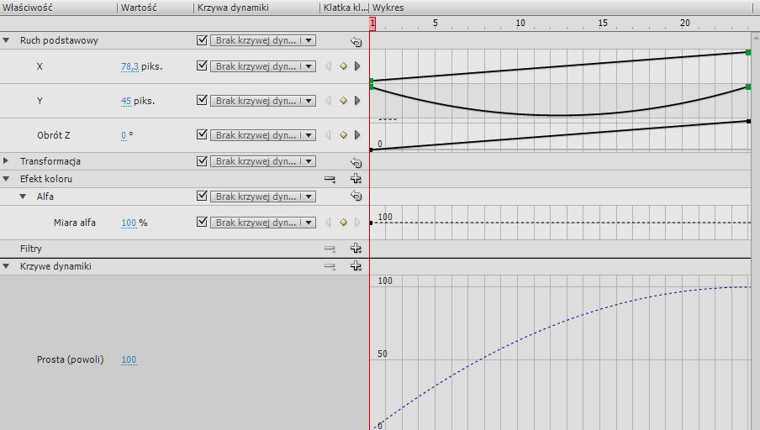
Task: Add color effect with plus icon in Efekt koloru
Action: tap(356, 179)
